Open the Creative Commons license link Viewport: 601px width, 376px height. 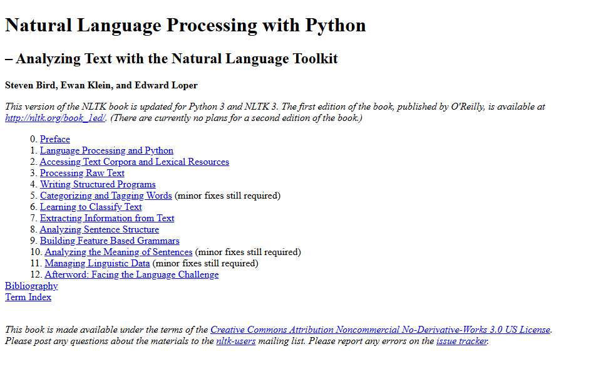380,330
